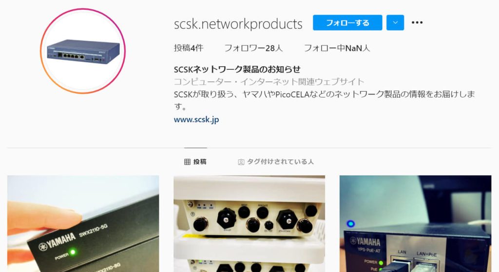Click the scsk.networkproducts username heading
This screenshot has height=272, width=499.
238,24
